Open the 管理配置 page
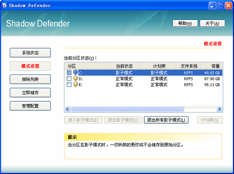The height and width of the screenshot is (174, 234). 30,106
